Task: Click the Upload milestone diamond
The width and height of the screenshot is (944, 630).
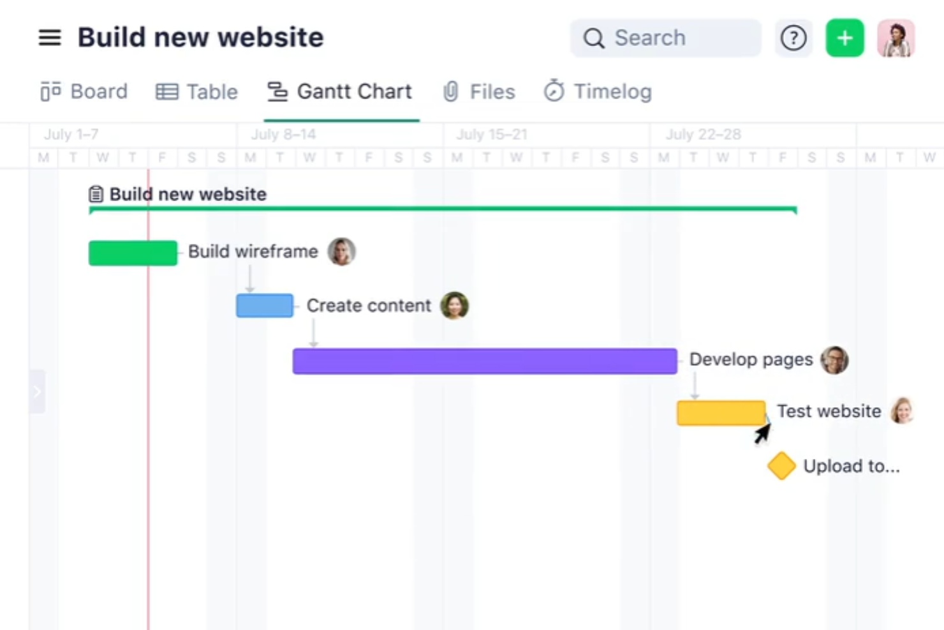Action: [x=781, y=466]
